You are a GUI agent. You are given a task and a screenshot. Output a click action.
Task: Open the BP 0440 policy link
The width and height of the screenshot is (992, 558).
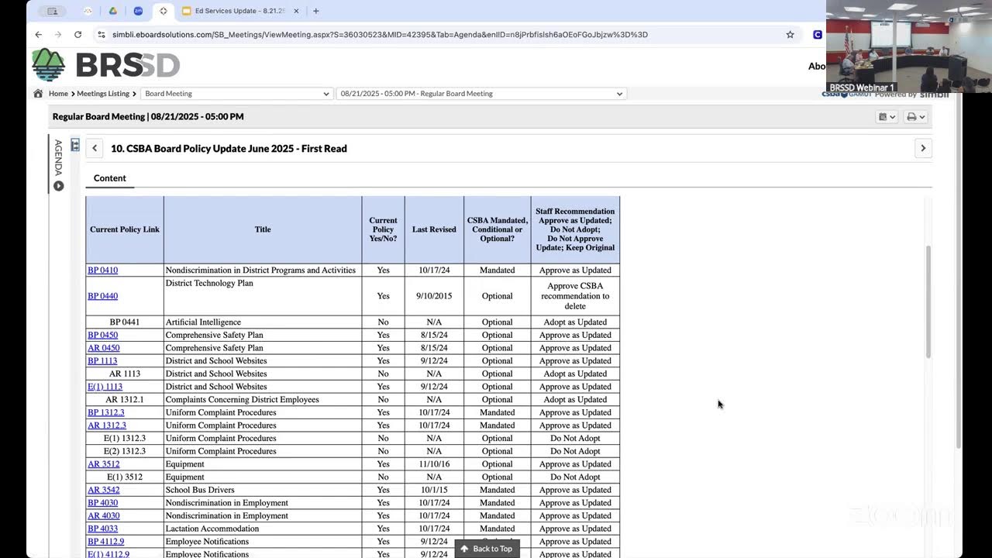click(102, 296)
